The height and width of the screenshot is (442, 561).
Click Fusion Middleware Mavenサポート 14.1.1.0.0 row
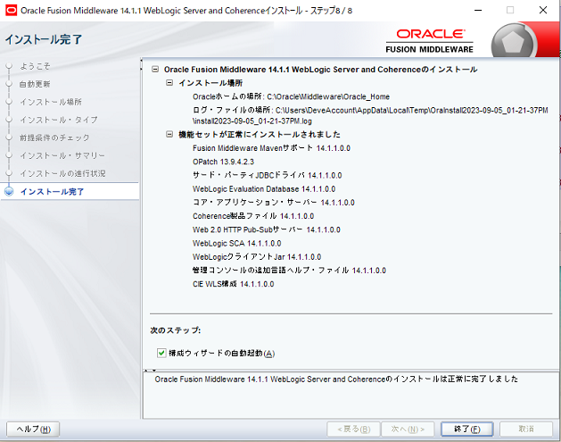[x=271, y=148]
